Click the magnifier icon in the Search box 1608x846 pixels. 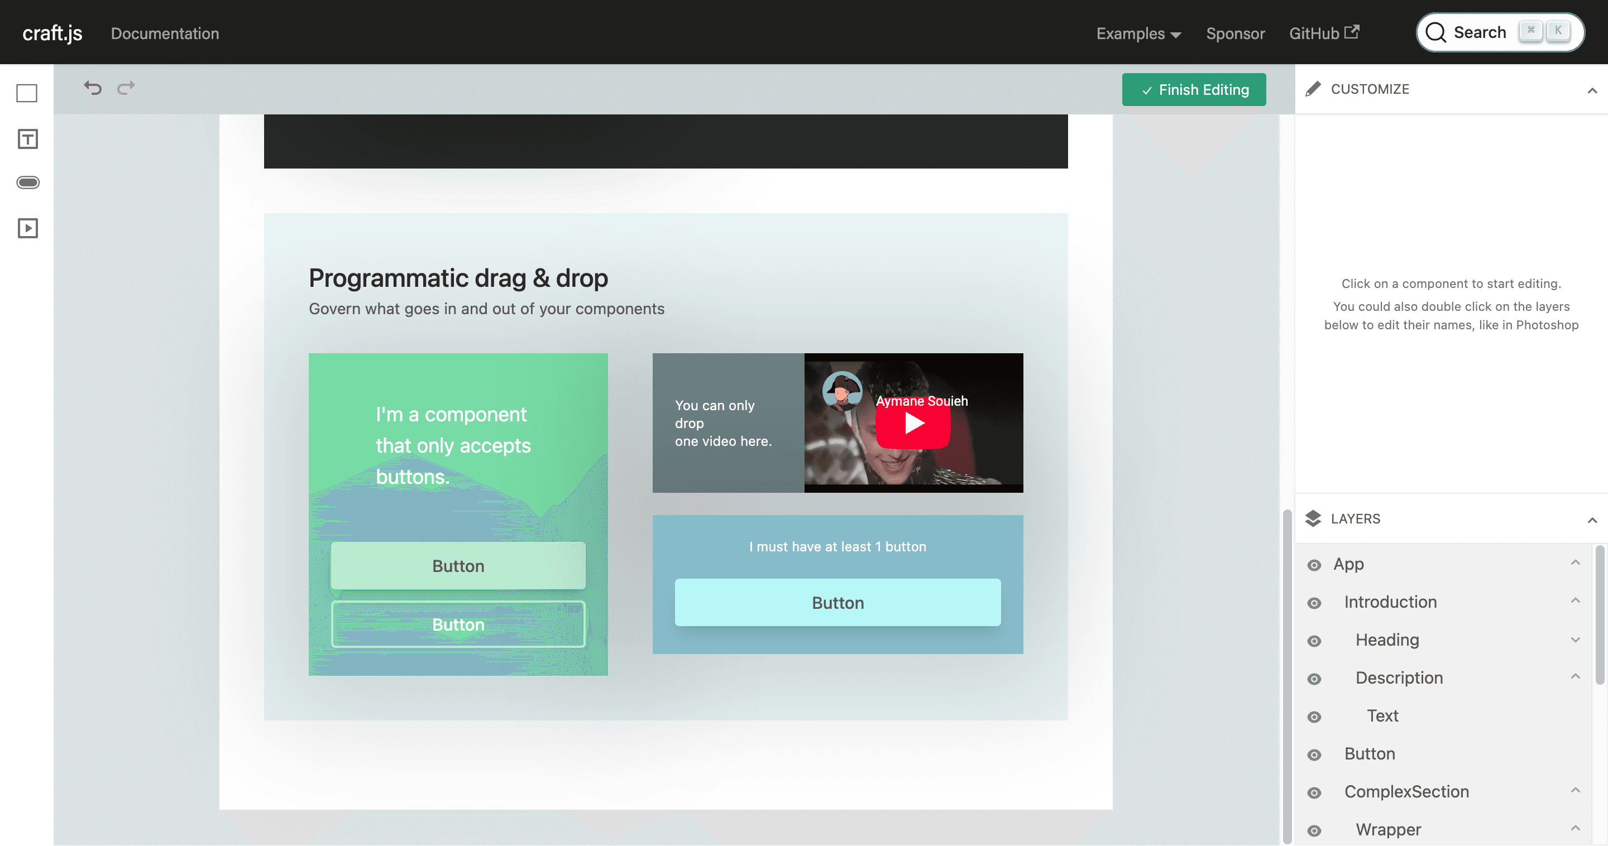pos(1435,32)
